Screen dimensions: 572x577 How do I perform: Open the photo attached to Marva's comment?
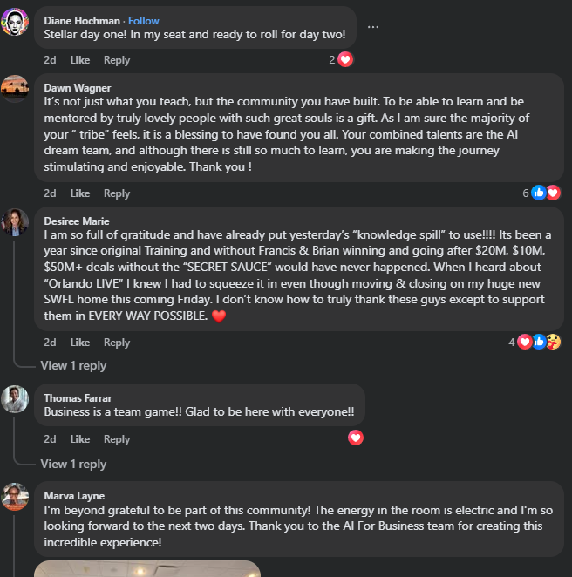[146, 568]
